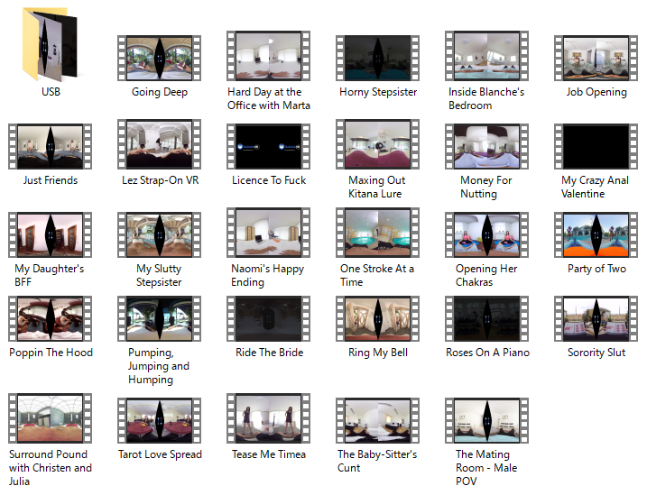Click the Maxing Out Kitana Lure file
647x495 pixels.
378,144
